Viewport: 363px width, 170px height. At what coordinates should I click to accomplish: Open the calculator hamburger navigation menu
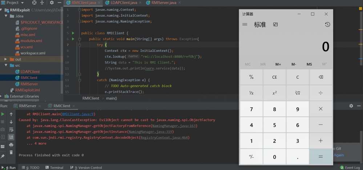click(245, 25)
